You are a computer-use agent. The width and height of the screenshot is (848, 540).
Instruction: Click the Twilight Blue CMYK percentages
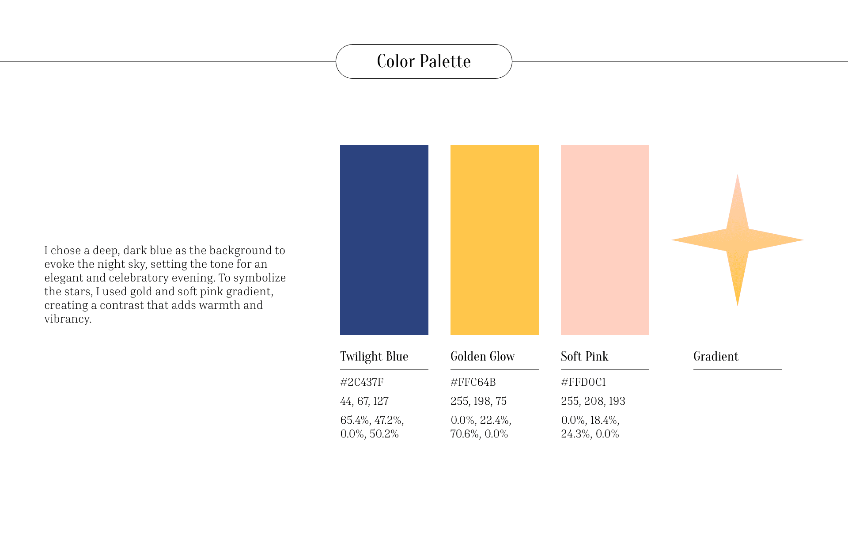tap(372, 427)
